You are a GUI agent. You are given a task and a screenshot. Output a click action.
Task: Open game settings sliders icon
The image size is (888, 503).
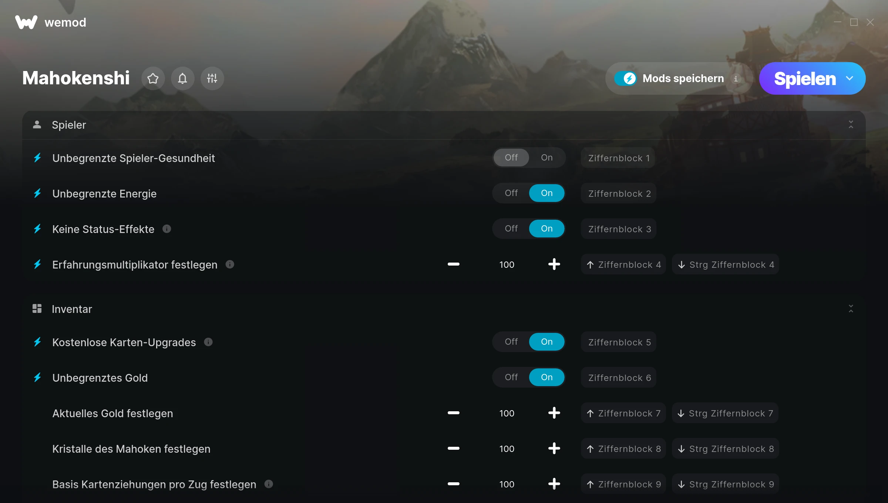[x=212, y=78]
